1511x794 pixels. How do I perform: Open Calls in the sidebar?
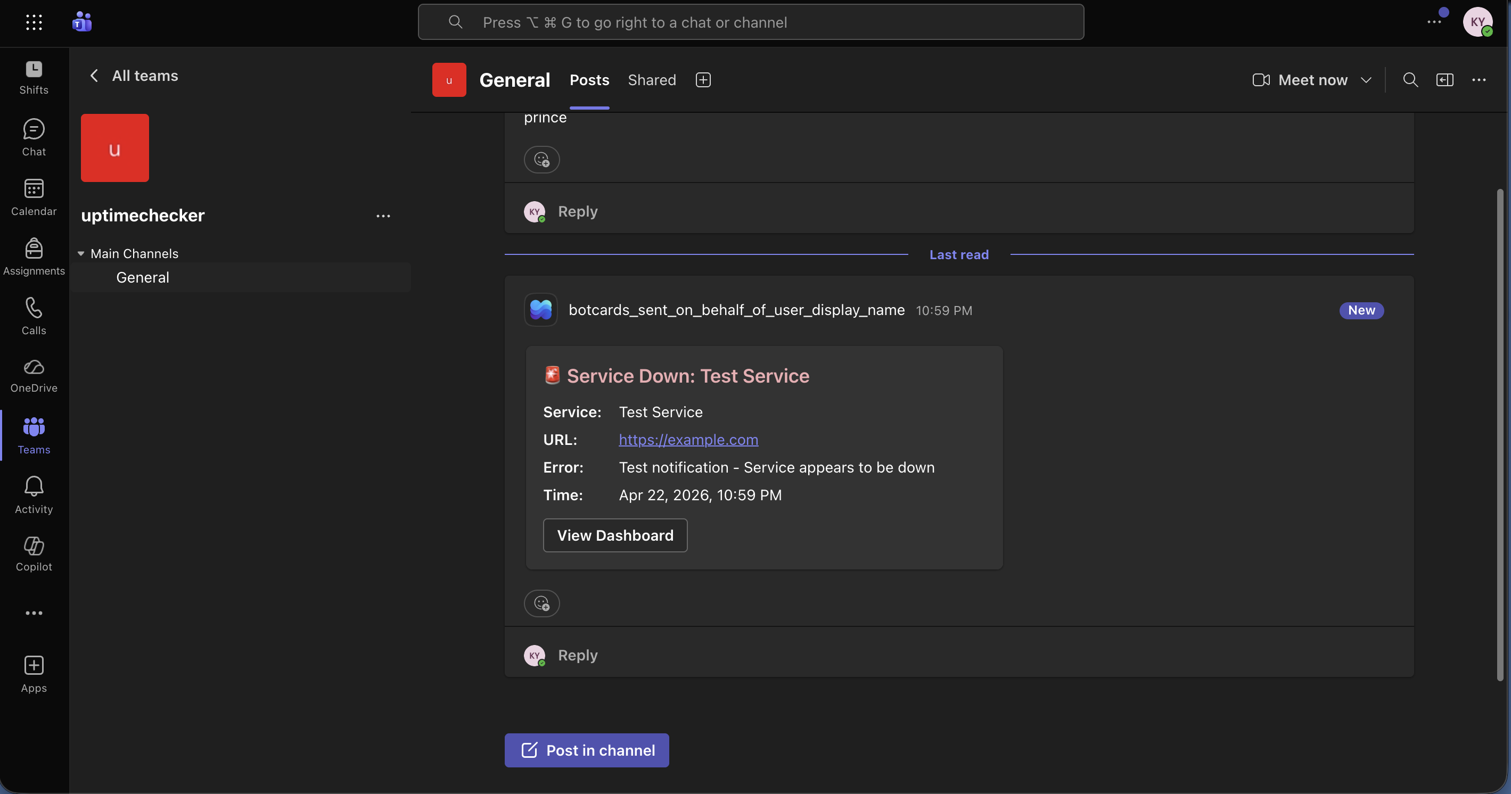click(x=34, y=317)
